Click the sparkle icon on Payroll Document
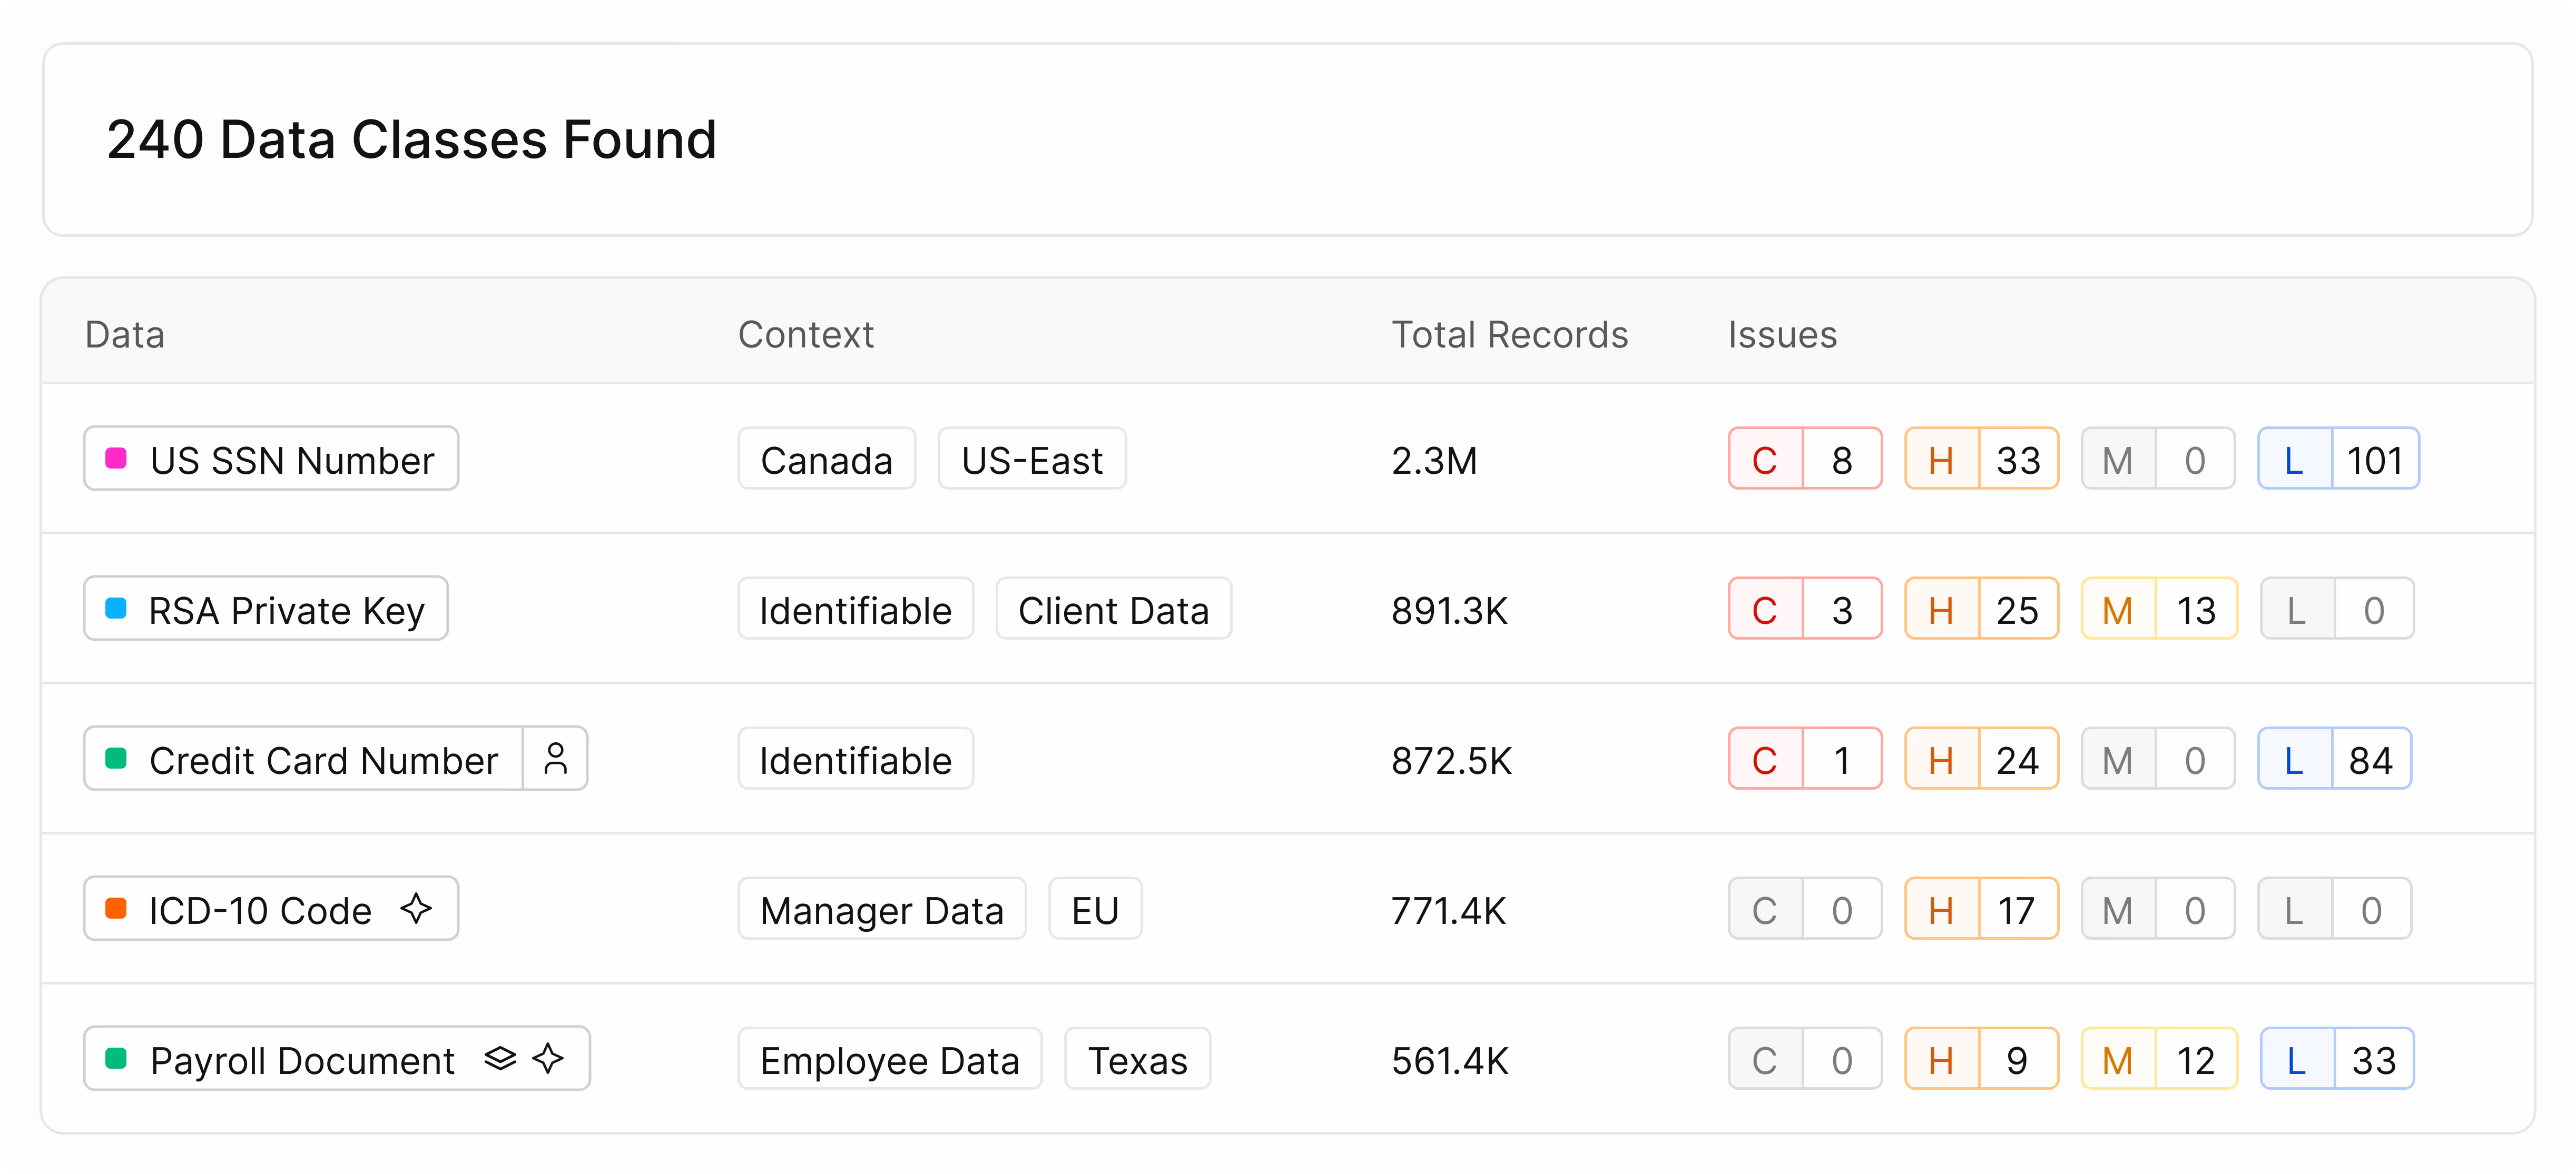The width and height of the screenshot is (2576, 1174). 548,1058
